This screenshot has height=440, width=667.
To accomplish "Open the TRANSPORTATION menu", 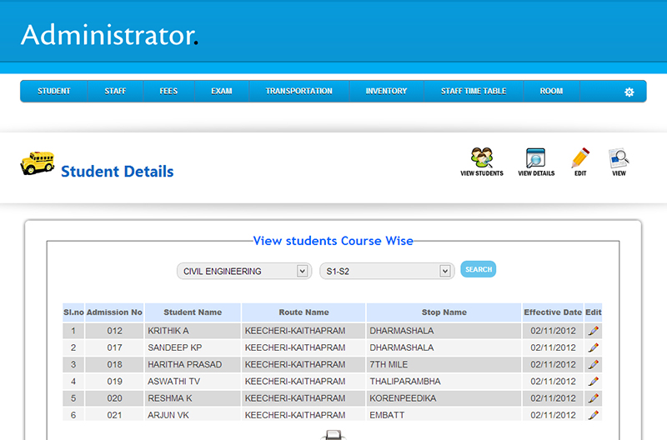I will pyautogui.click(x=298, y=91).
